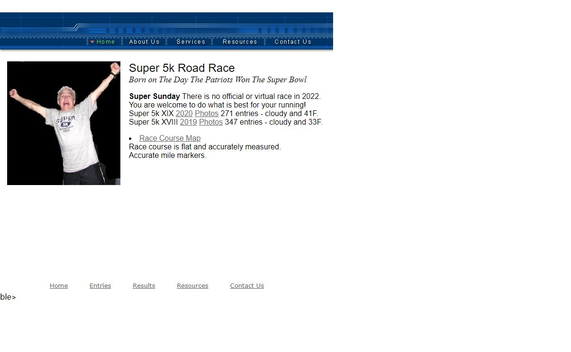
Task: Click the bold Super Sunday text
Action: (155, 97)
